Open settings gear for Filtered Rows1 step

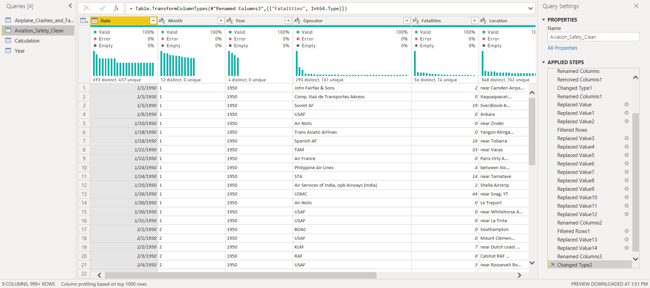pos(627,231)
